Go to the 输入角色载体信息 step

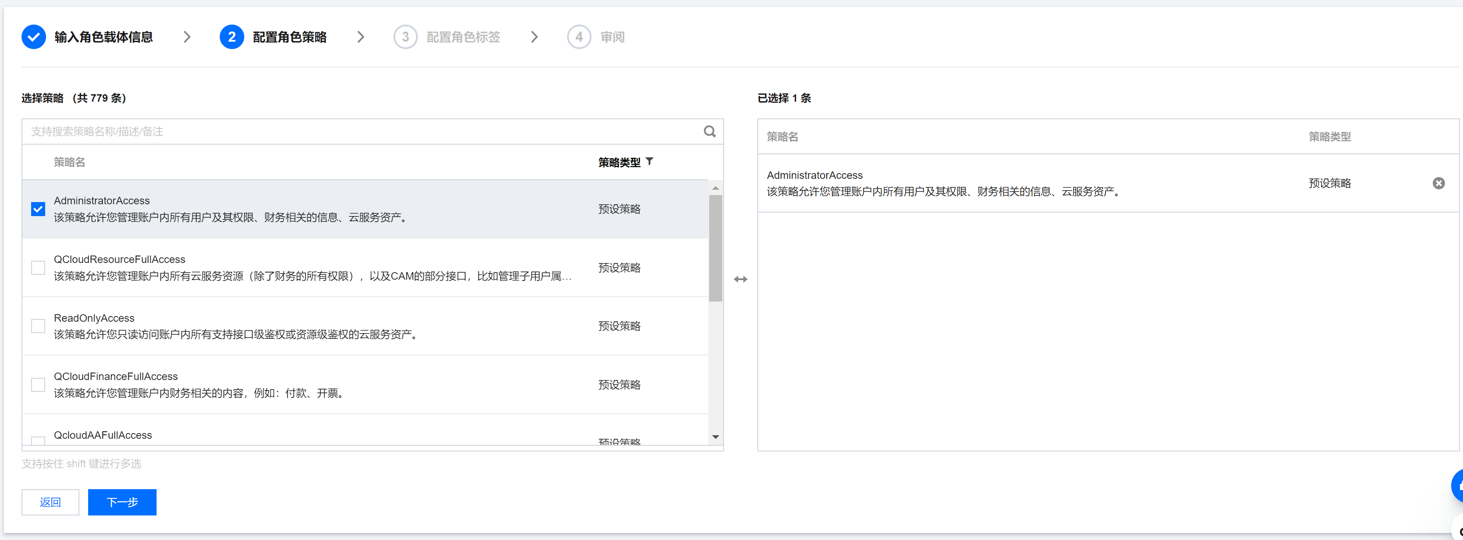point(103,37)
